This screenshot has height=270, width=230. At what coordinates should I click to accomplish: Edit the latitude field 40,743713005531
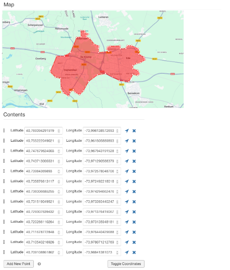pos(44,161)
